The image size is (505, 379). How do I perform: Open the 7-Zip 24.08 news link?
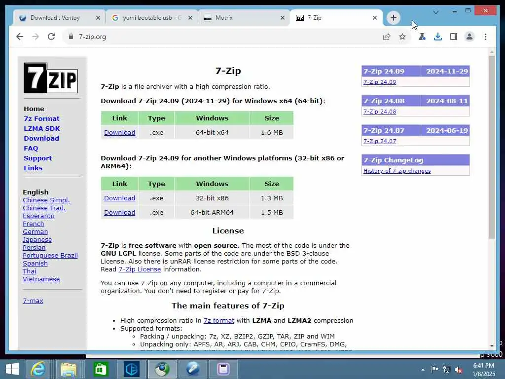pos(380,112)
